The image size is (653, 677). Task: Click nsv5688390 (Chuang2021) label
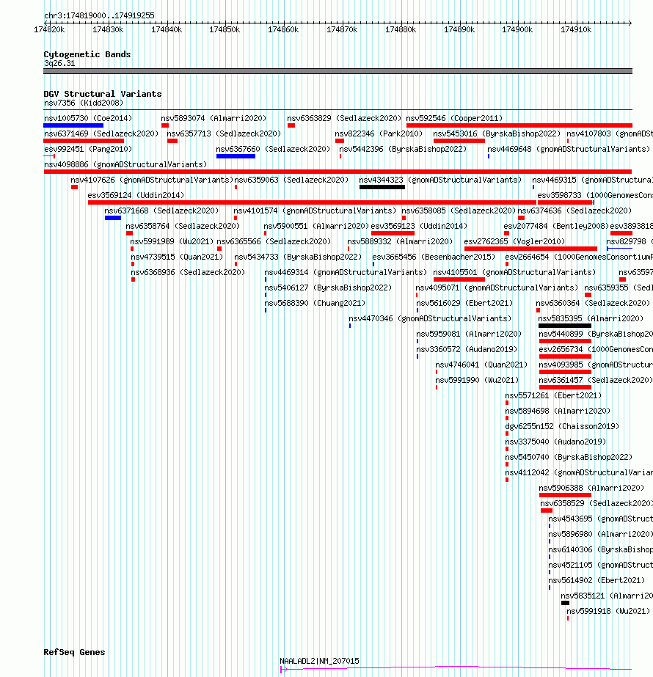pos(315,303)
